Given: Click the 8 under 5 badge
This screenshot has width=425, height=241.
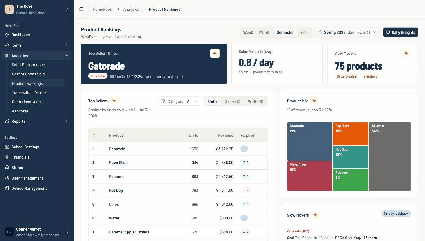Looking at the screenshot, I should point(370,76).
